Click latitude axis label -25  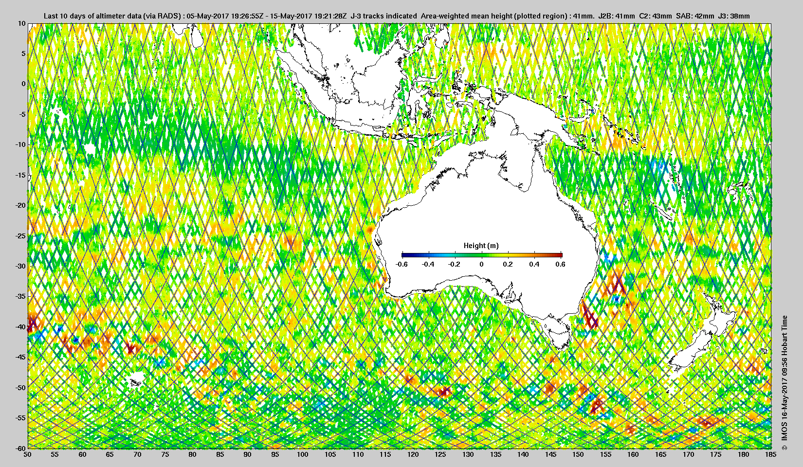point(20,236)
